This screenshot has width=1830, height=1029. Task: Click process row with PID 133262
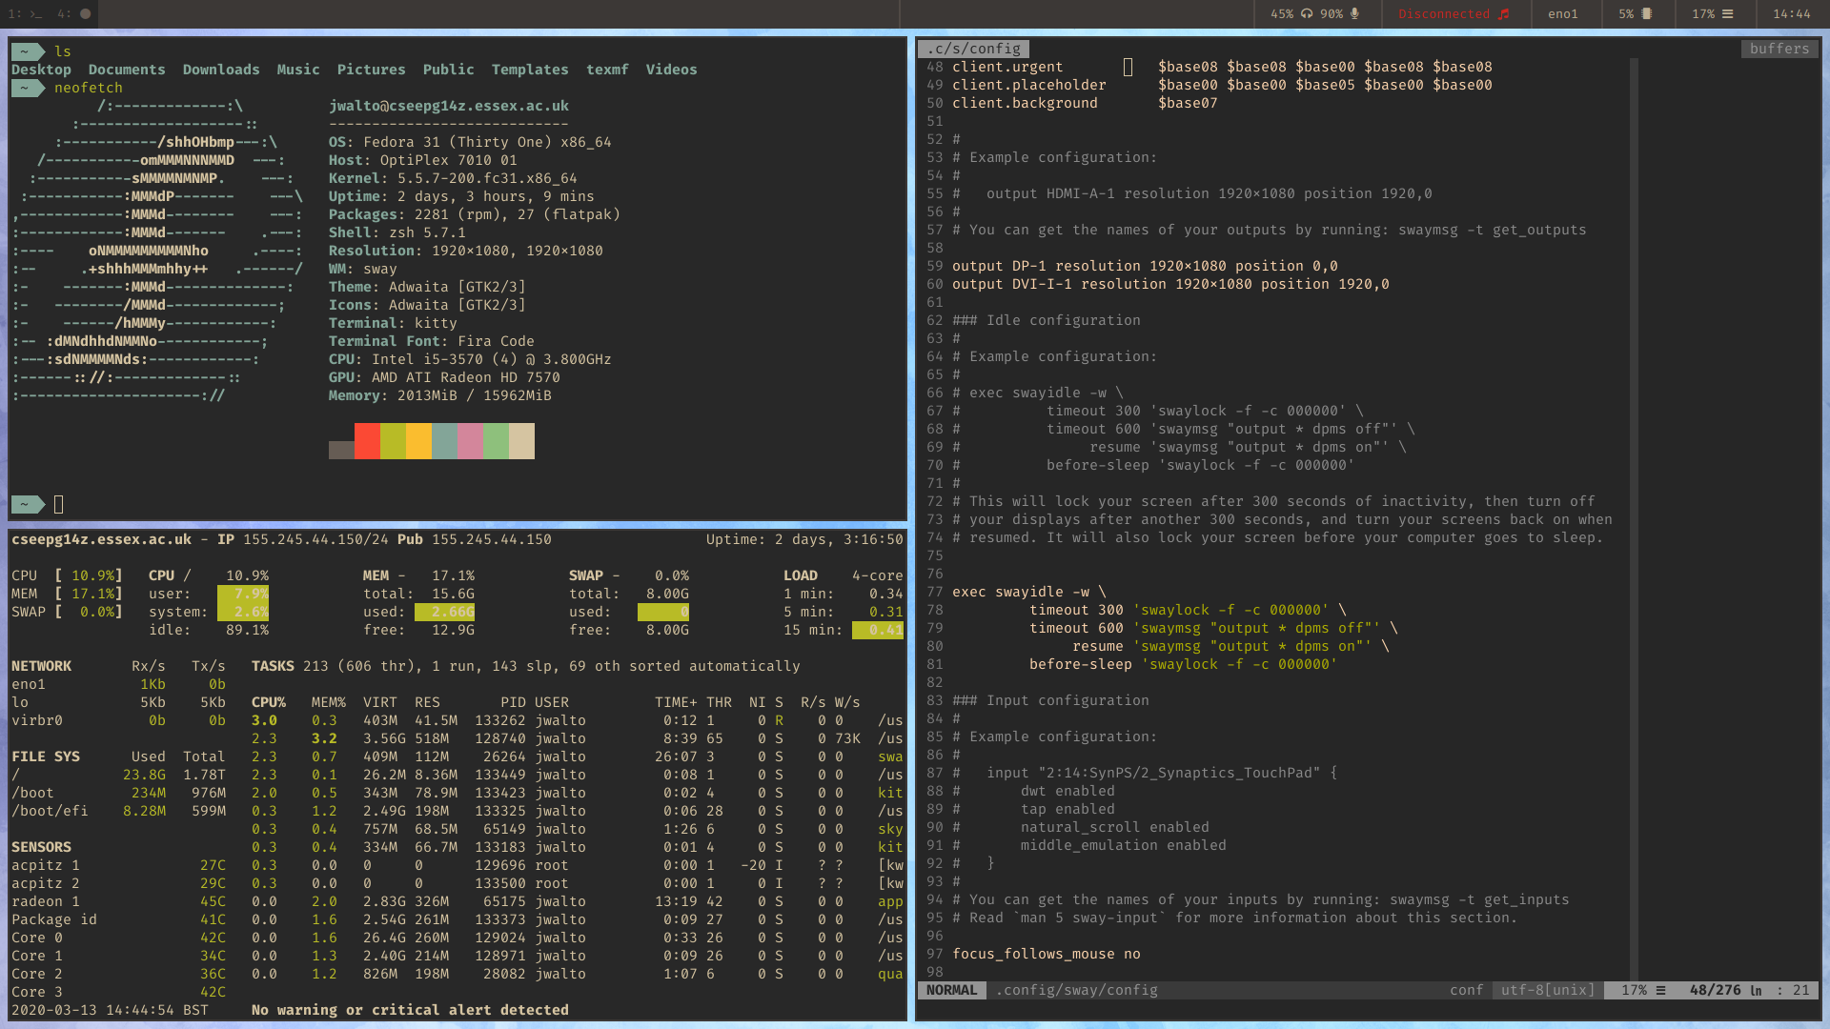click(x=577, y=720)
